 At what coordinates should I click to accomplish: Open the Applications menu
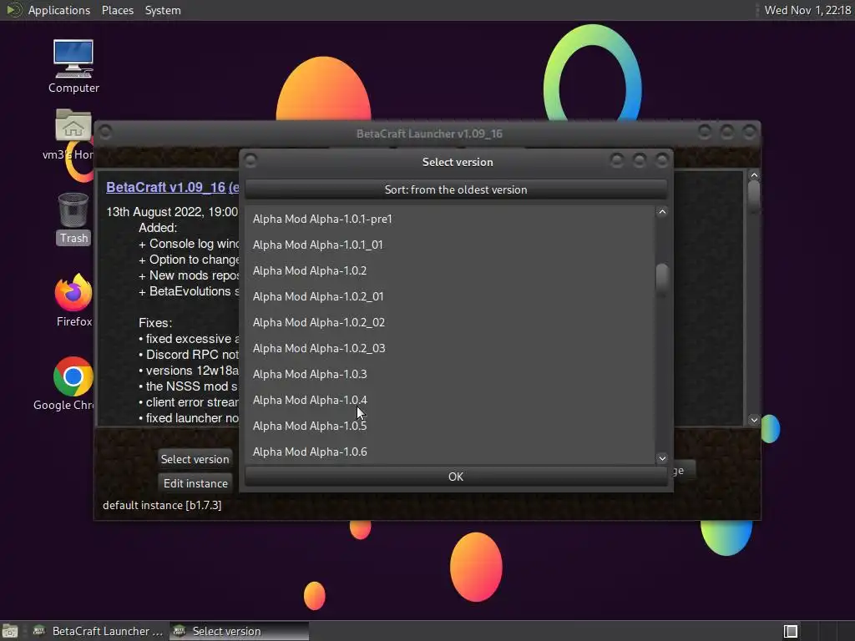59,10
